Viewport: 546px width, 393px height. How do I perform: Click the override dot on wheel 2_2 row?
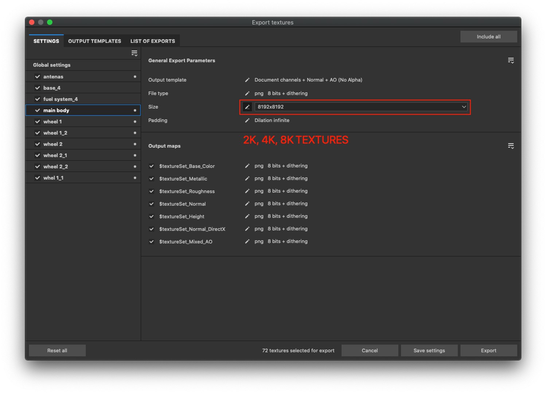pyautogui.click(x=135, y=167)
